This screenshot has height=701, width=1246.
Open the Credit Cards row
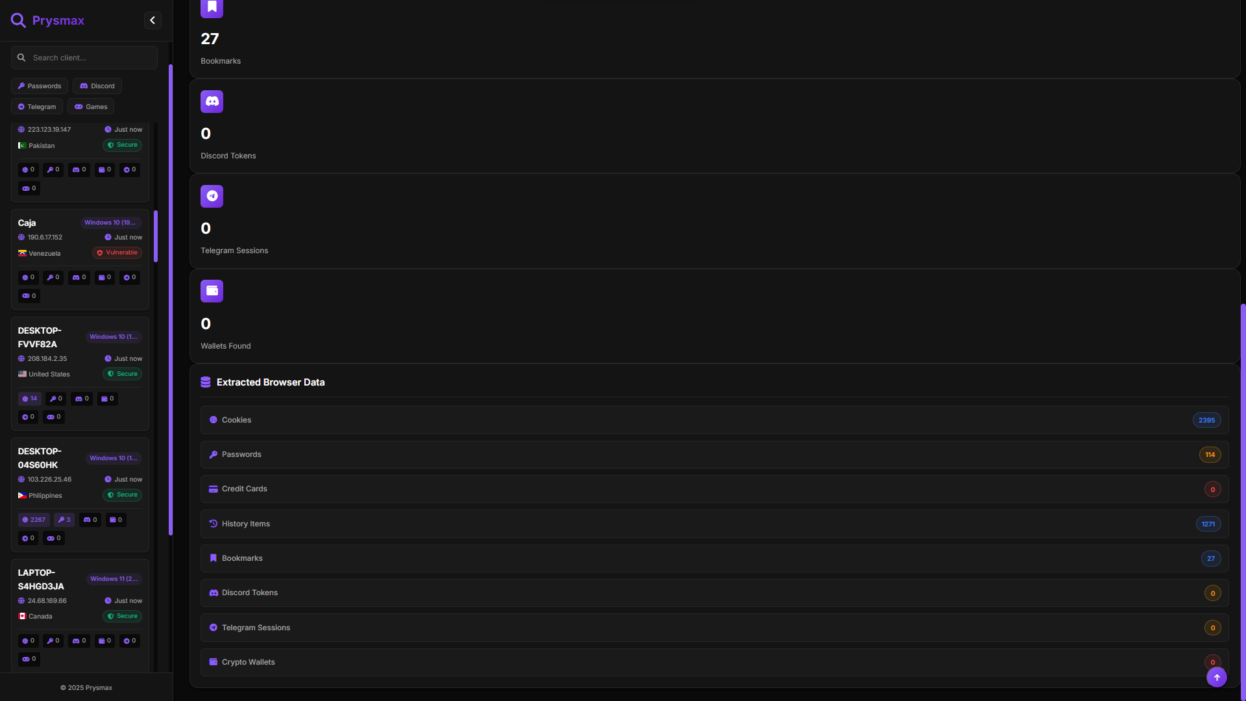pyautogui.click(x=715, y=489)
